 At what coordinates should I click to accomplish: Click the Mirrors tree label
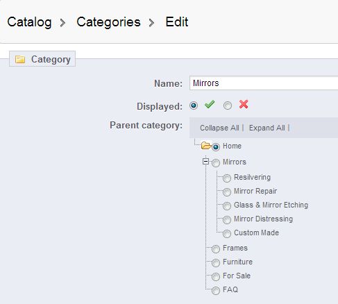235,162
